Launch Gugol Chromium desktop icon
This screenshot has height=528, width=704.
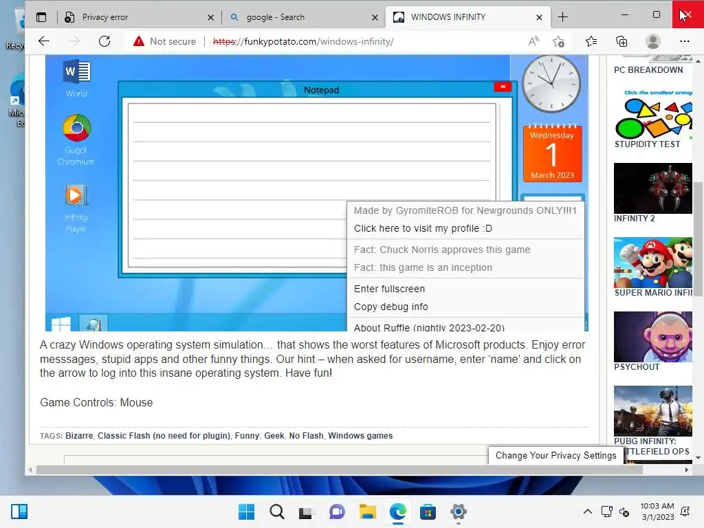(76, 140)
